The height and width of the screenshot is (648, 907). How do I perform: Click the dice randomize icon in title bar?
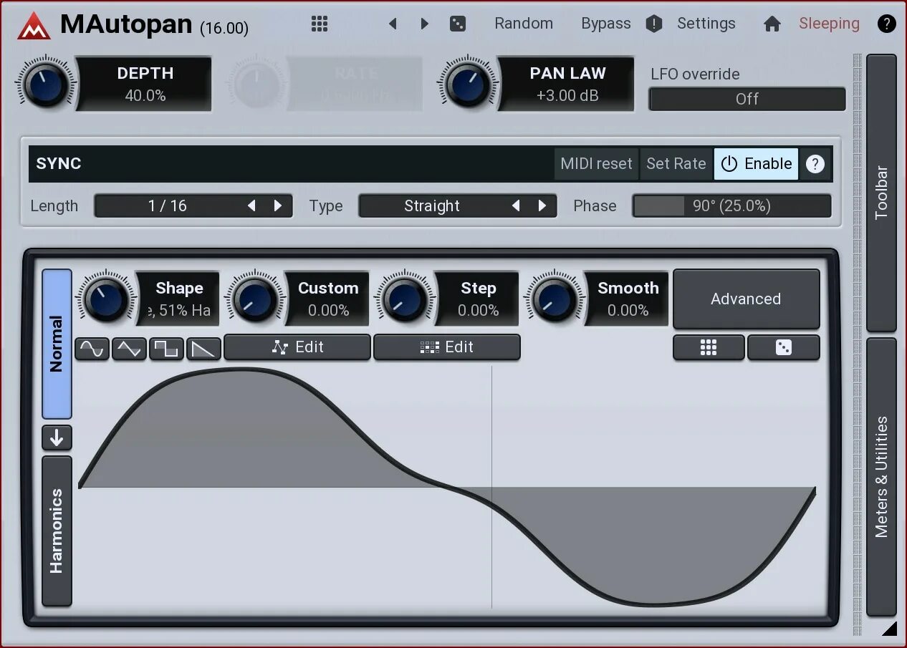(457, 24)
